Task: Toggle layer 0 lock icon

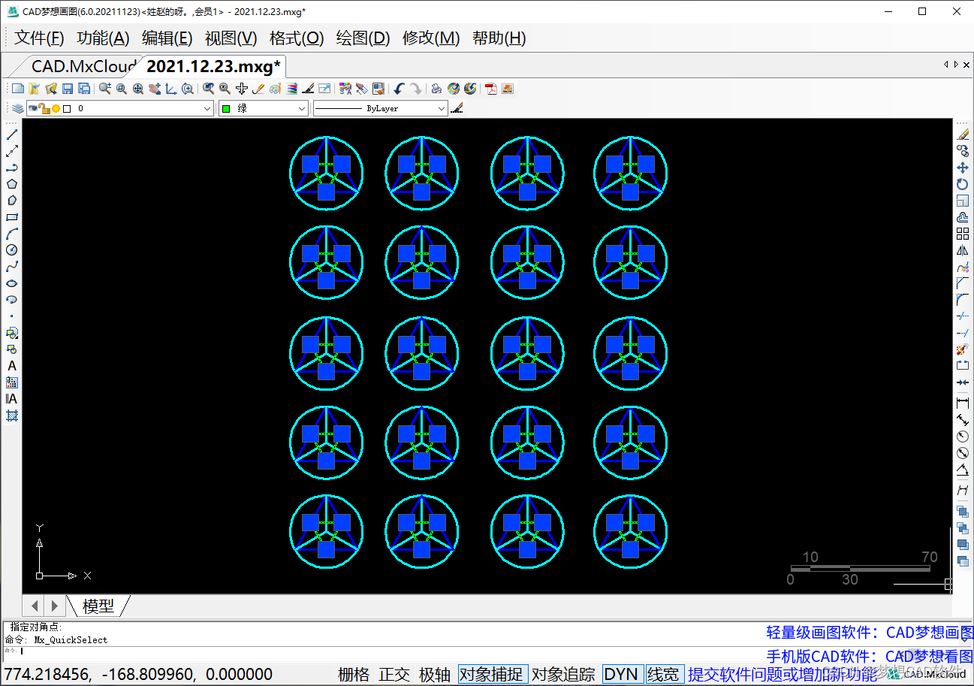Action: (44, 108)
